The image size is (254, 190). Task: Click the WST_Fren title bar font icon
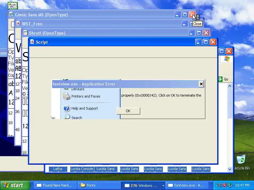pos(18,23)
